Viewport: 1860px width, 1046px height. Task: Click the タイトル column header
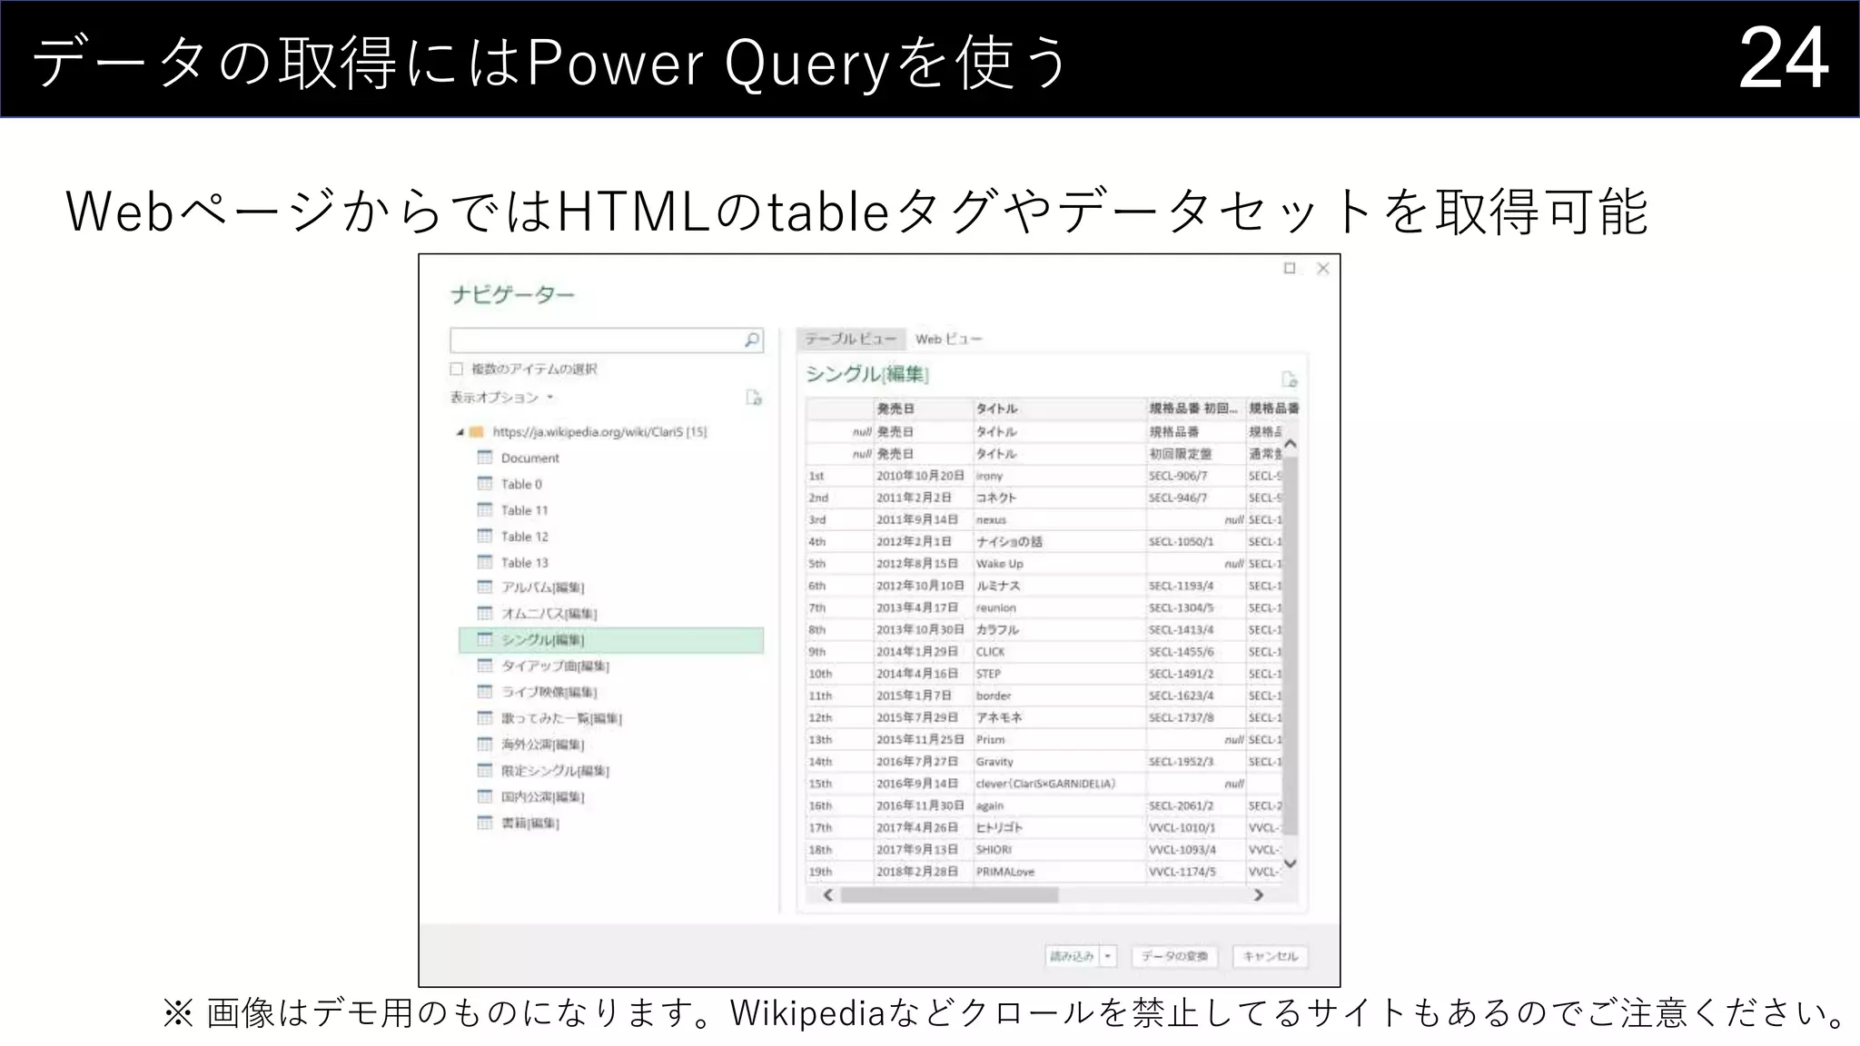[1059, 409]
